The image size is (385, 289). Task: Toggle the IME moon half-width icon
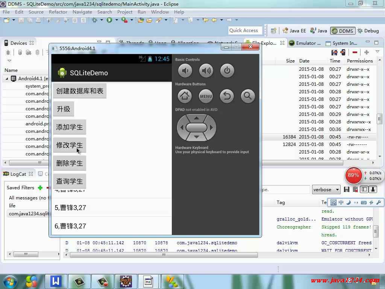[349, 202]
